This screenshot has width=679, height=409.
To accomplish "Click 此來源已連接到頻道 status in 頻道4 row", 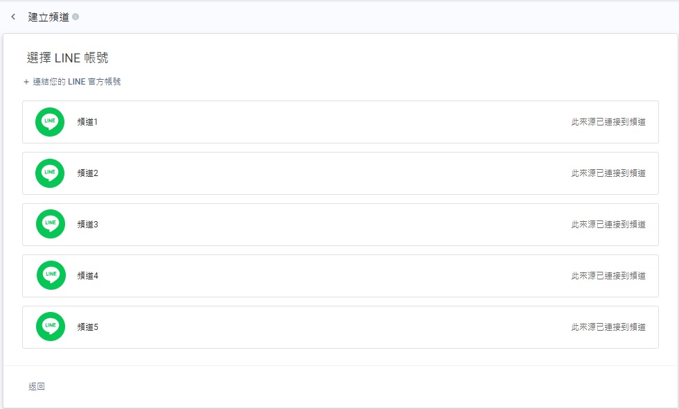I will click(x=608, y=276).
